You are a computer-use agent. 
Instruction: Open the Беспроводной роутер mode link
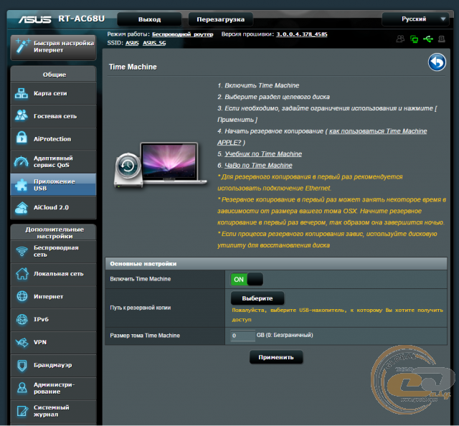pos(182,34)
